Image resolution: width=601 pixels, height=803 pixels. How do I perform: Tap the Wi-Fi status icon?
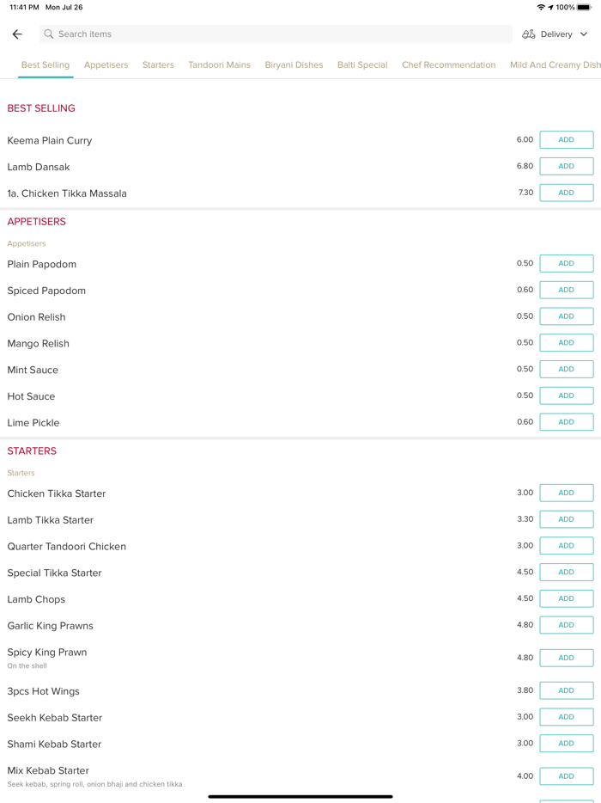(x=541, y=8)
